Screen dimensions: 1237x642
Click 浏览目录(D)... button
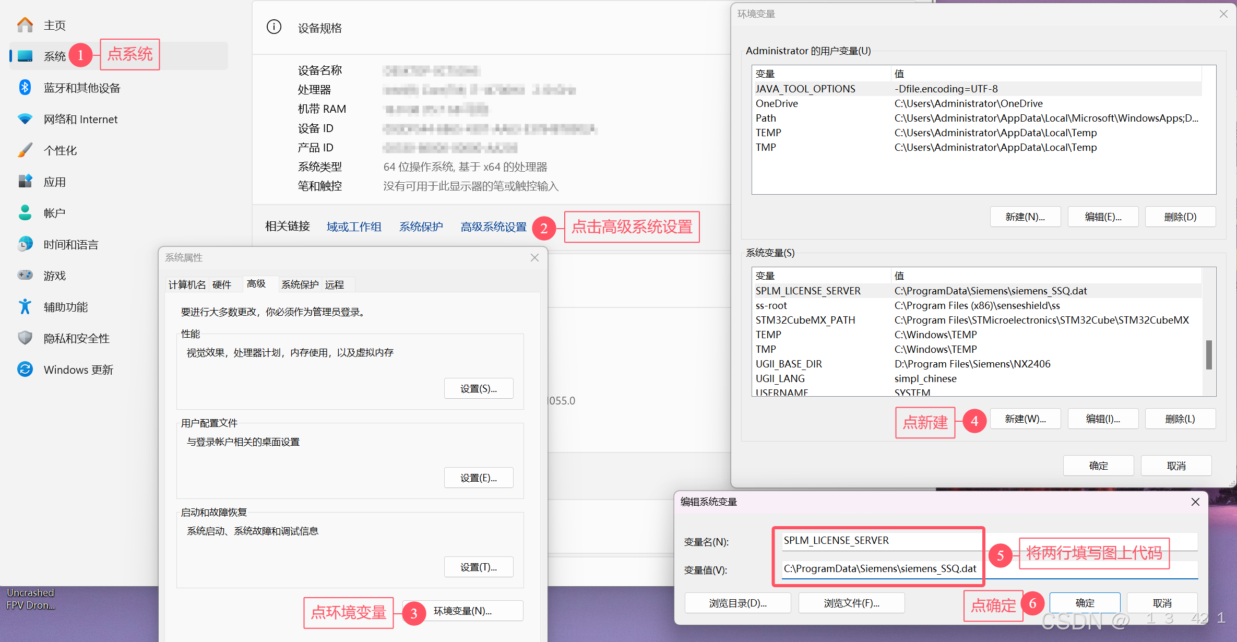tap(738, 603)
